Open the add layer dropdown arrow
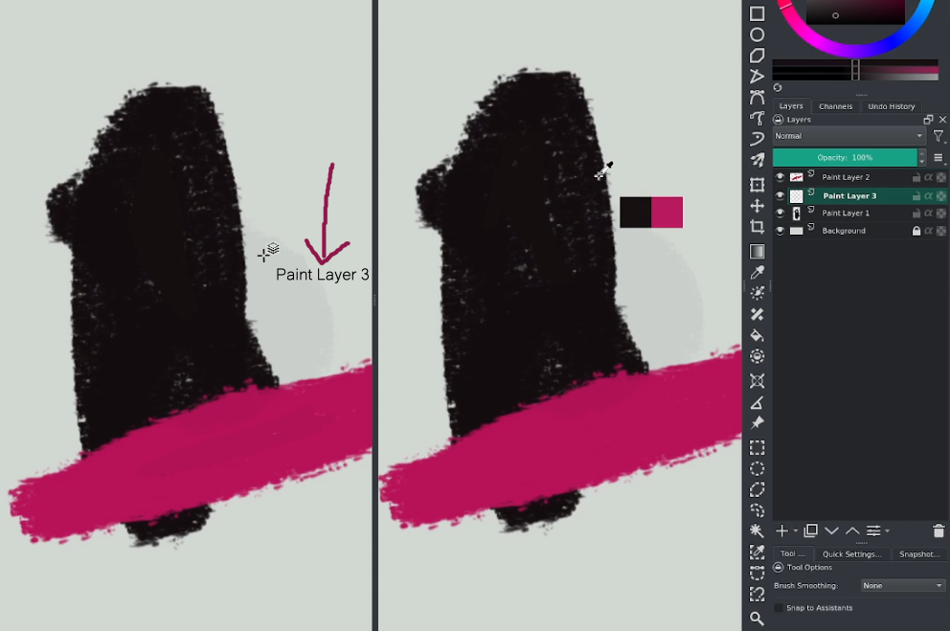The width and height of the screenshot is (950, 631). [795, 530]
